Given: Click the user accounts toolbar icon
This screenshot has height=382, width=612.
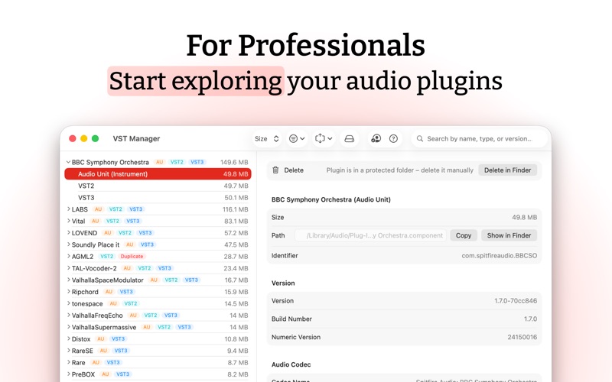Looking at the screenshot, I should click(x=376, y=139).
